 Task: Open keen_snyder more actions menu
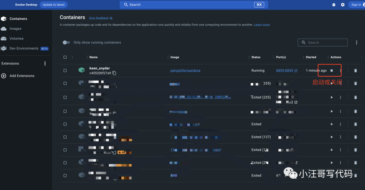tap(340, 71)
